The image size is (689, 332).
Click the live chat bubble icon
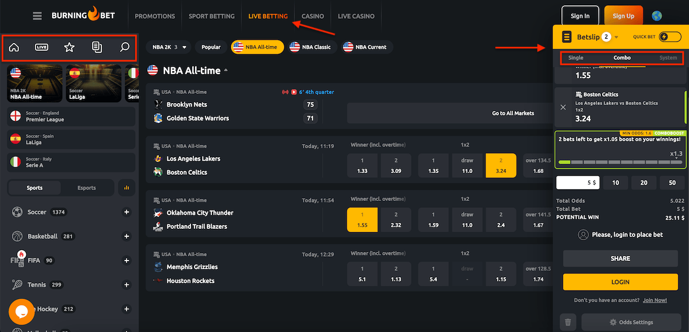tap(22, 312)
